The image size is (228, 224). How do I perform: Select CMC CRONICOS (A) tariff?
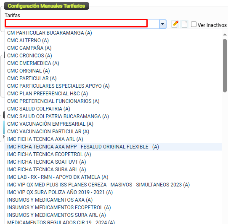pos(114,56)
